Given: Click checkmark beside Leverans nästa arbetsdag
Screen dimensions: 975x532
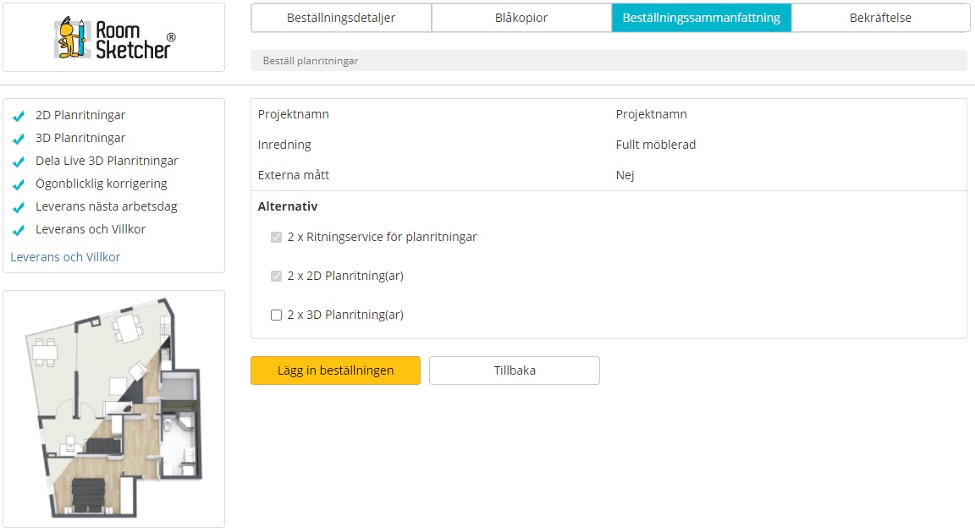Looking at the screenshot, I should tap(19, 207).
